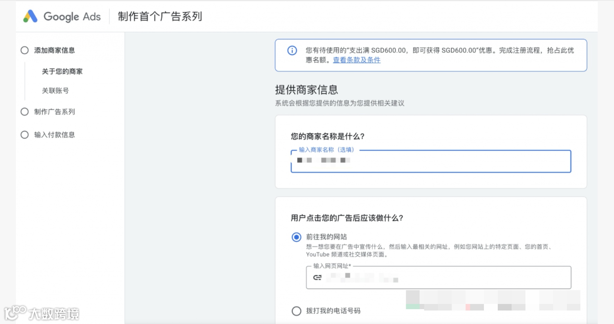Click the 系统会根据您提供的信息 subtitle text
614x324 pixels.
tap(340, 103)
